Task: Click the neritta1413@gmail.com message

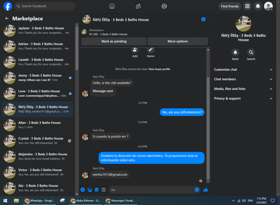Action: pyautogui.click(x=110, y=175)
